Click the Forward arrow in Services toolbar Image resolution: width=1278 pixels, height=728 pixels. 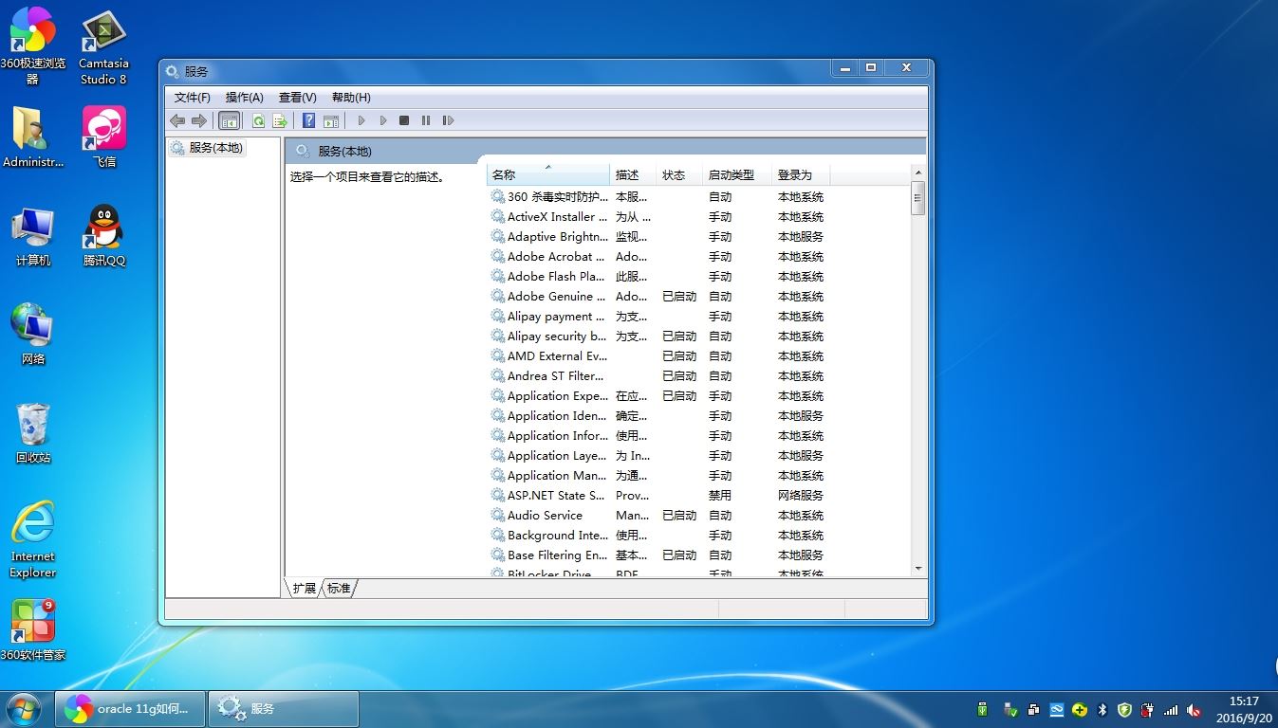[x=199, y=120]
